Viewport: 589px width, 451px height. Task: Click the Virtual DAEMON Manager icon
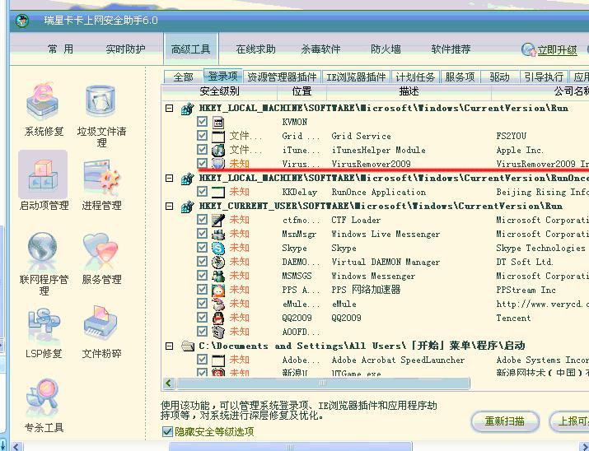(218, 262)
